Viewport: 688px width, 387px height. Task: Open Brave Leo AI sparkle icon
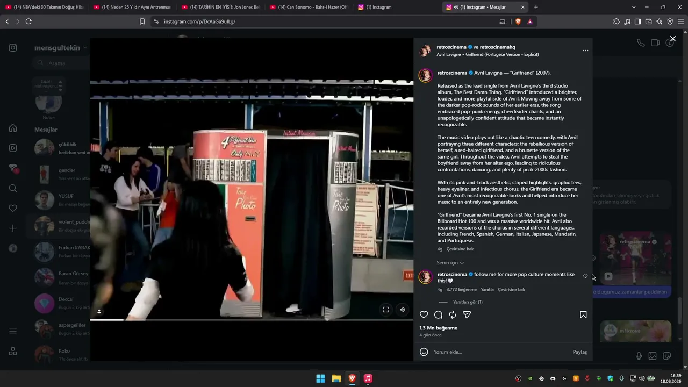click(659, 21)
